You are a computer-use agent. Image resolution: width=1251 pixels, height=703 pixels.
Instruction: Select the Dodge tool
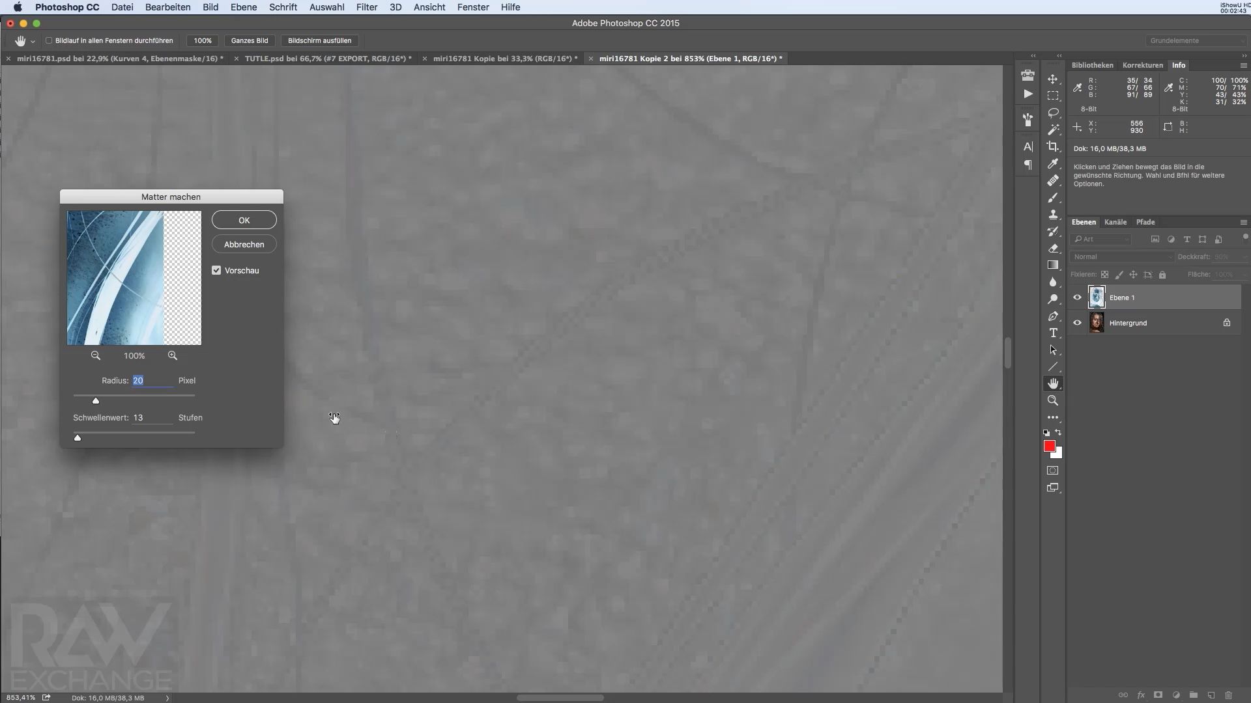coord(1052,299)
